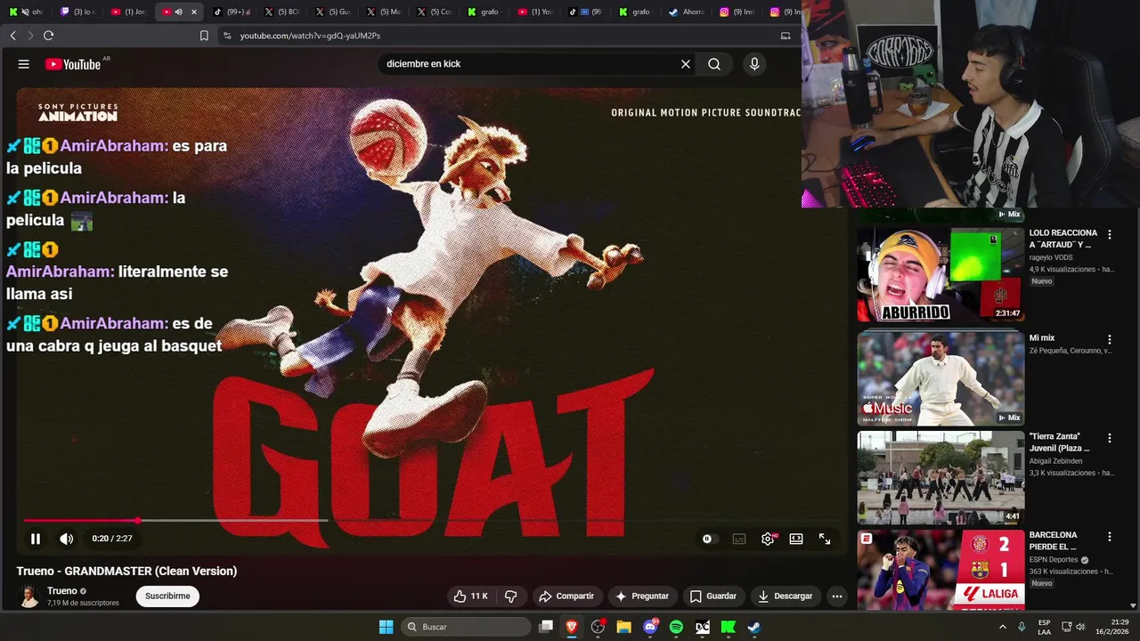This screenshot has height=641, width=1140.
Task: Switch to the X tab '(5) BO'
Action: pos(282,12)
